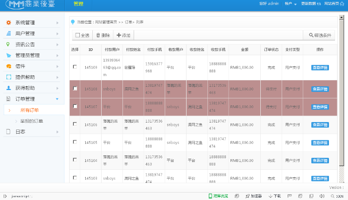Click 查看详情 for order 145109
Screen dimensions: 348x200
click(320, 67)
